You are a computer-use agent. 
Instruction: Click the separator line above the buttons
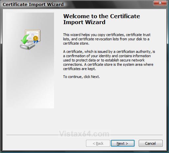tap(84, 135)
